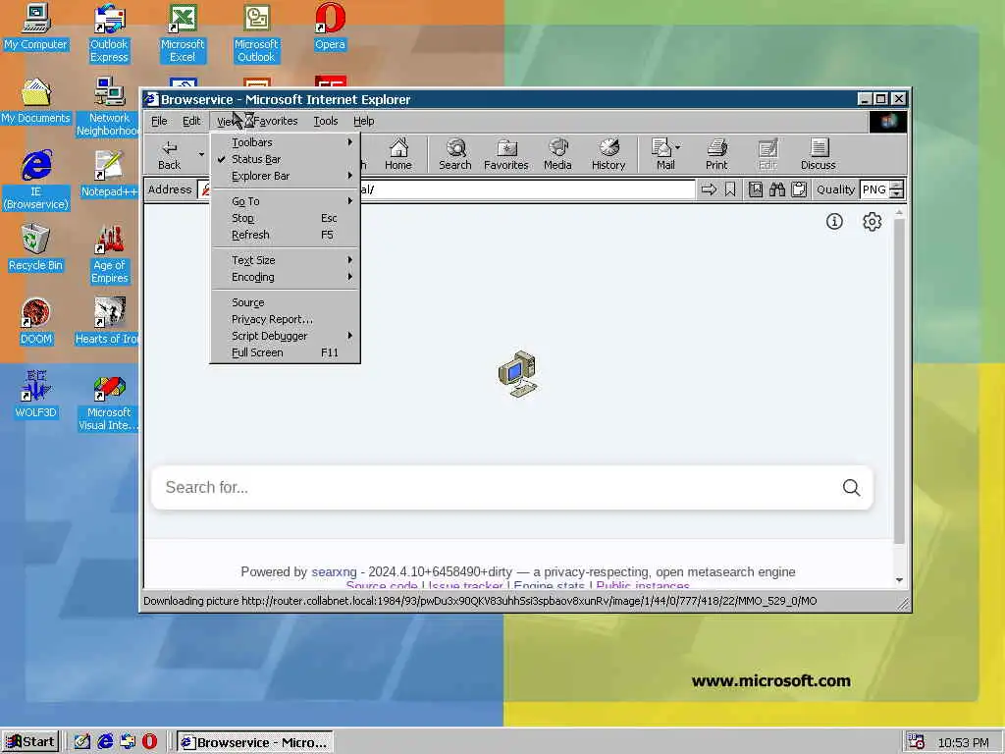Open the Back history dropdown arrow
This screenshot has width=1005, height=754.
[201, 154]
